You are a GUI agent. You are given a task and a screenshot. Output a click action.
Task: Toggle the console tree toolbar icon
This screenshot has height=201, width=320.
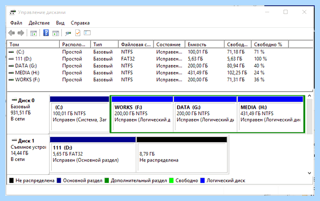pyautogui.click(x=34, y=33)
